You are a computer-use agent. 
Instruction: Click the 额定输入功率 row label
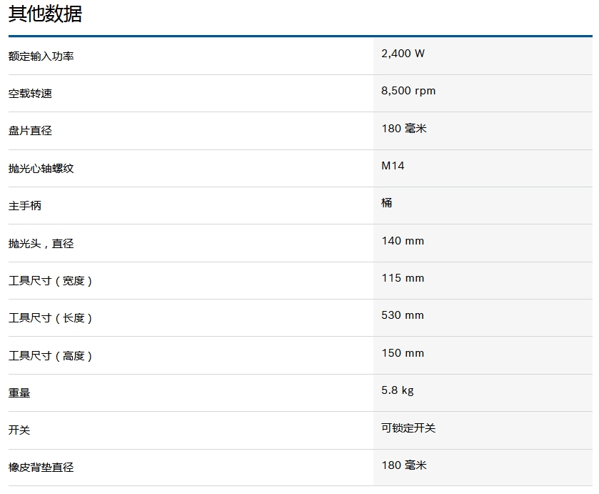point(41,56)
